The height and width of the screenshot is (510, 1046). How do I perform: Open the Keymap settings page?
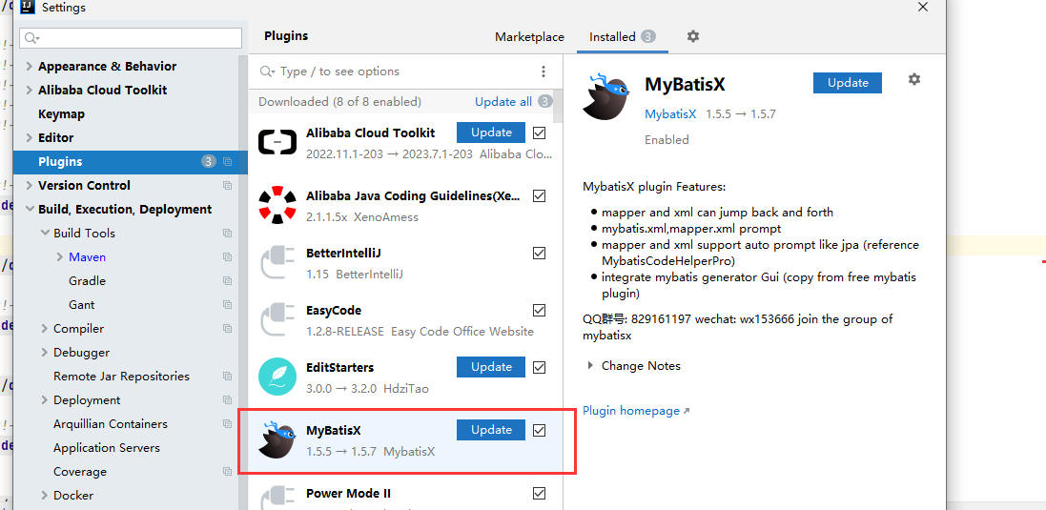click(x=61, y=114)
